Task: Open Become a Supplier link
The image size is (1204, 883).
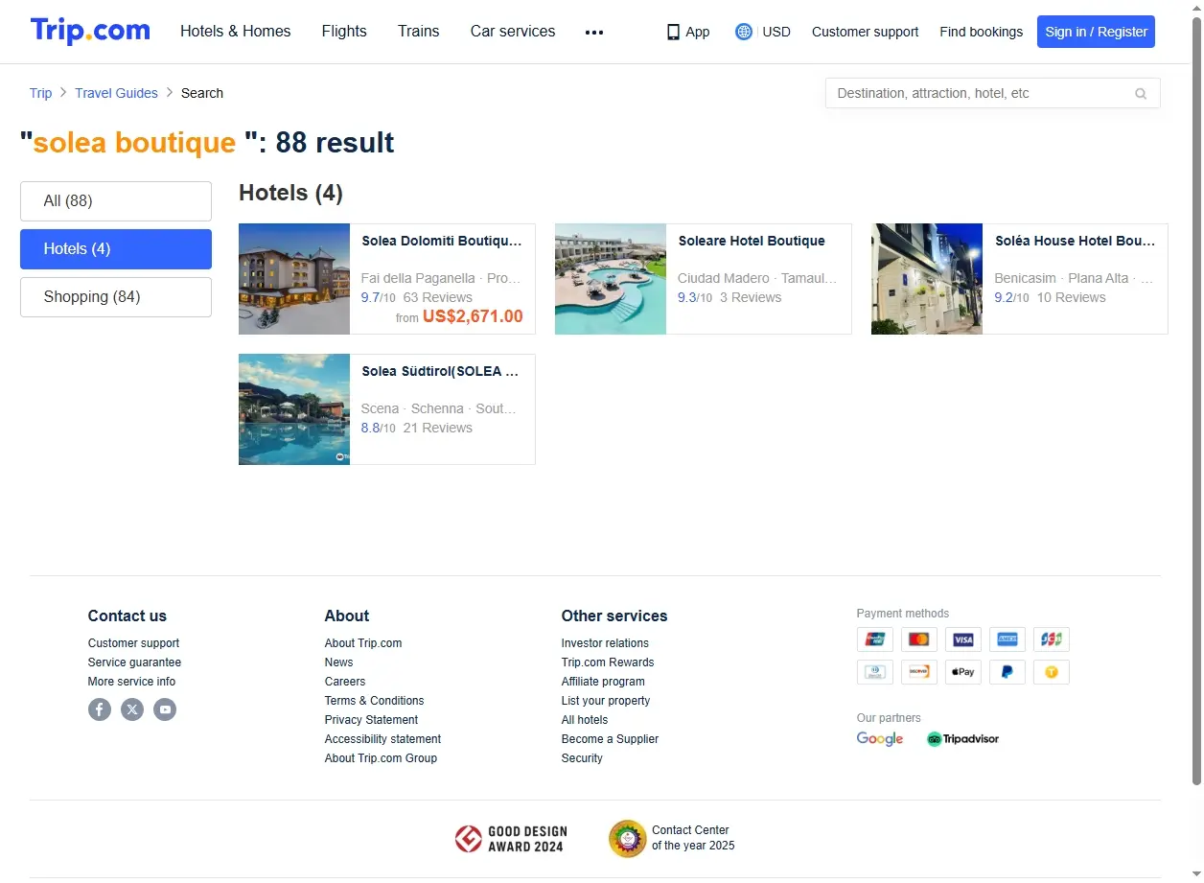Action: click(x=610, y=739)
